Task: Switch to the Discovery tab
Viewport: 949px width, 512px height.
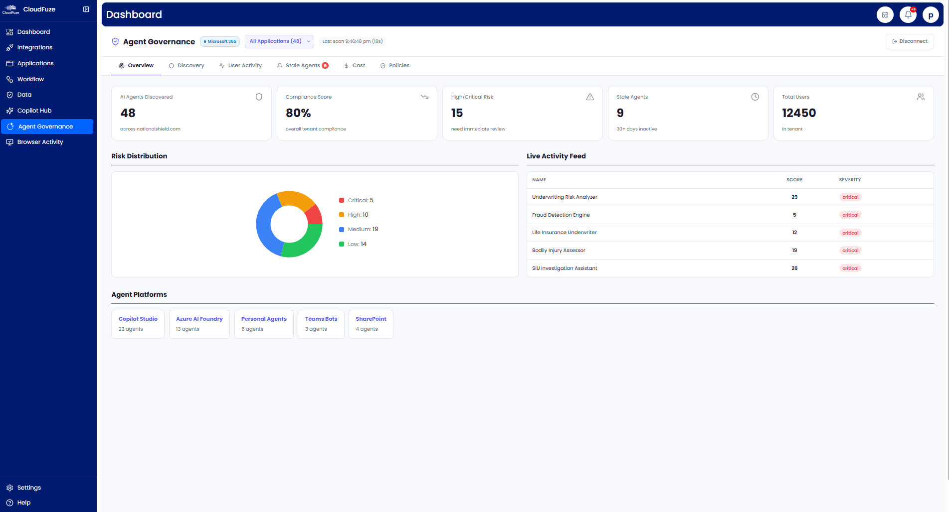Action: point(187,66)
